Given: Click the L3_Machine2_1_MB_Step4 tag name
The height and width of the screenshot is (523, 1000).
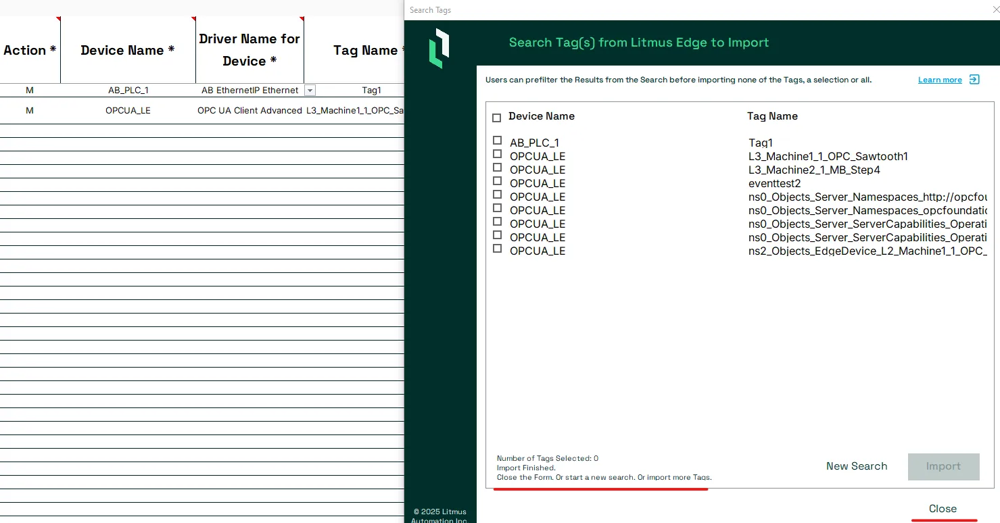Looking at the screenshot, I should pyautogui.click(x=814, y=170).
